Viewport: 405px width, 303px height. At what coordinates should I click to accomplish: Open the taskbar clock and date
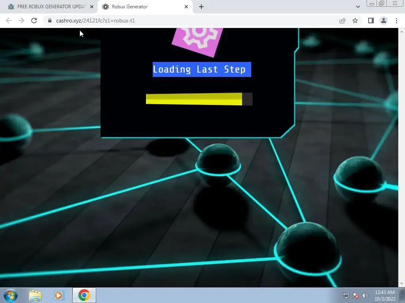coord(385,296)
